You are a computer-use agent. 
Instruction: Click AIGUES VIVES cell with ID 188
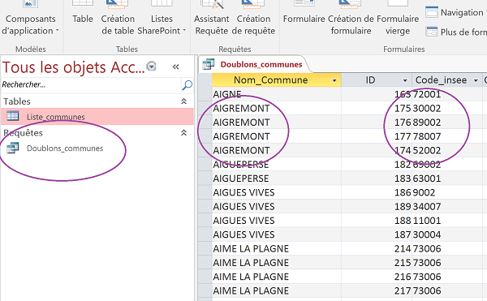click(x=277, y=221)
